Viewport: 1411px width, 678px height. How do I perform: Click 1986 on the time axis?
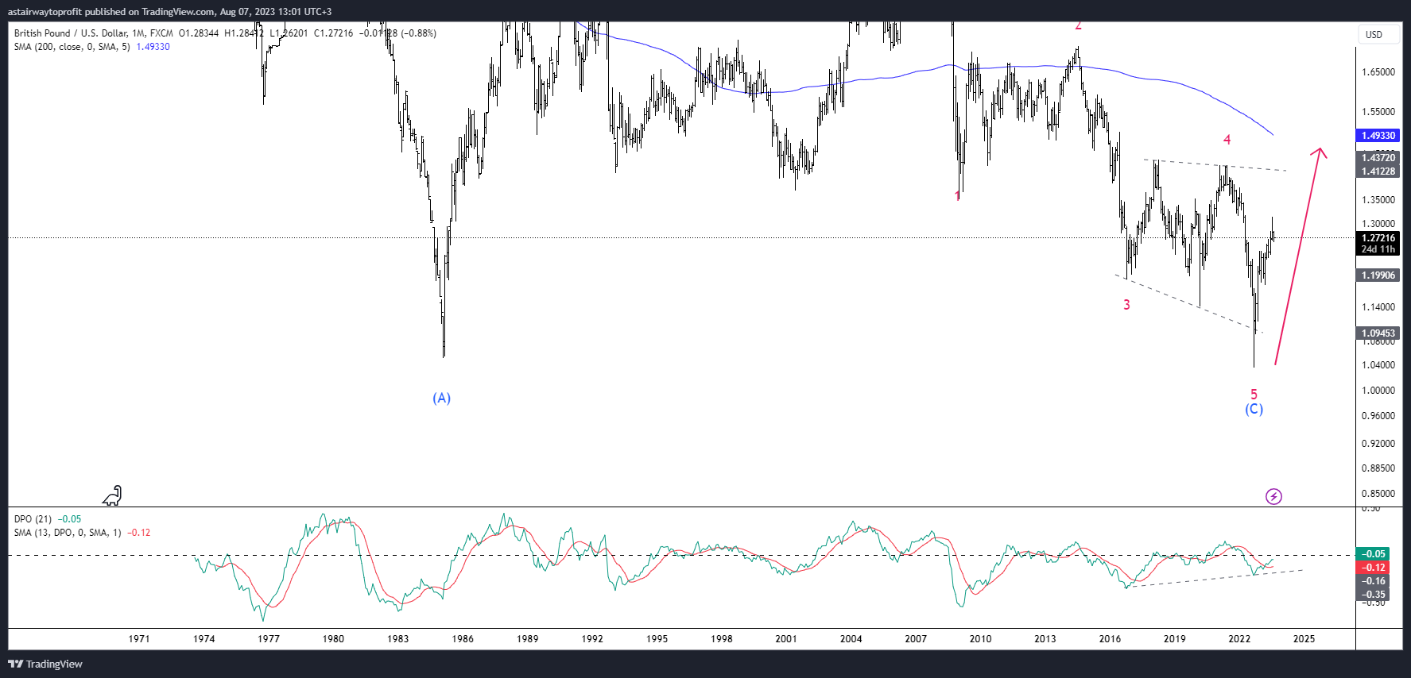pos(463,639)
